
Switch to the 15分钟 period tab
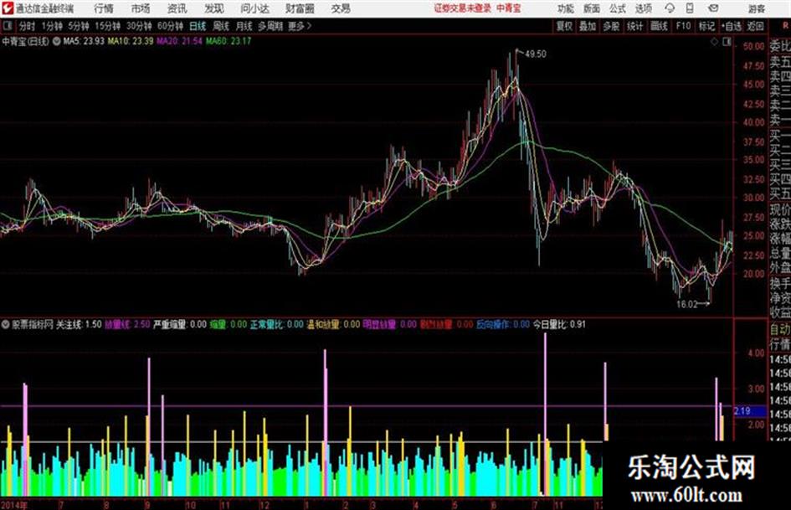(108, 26)
